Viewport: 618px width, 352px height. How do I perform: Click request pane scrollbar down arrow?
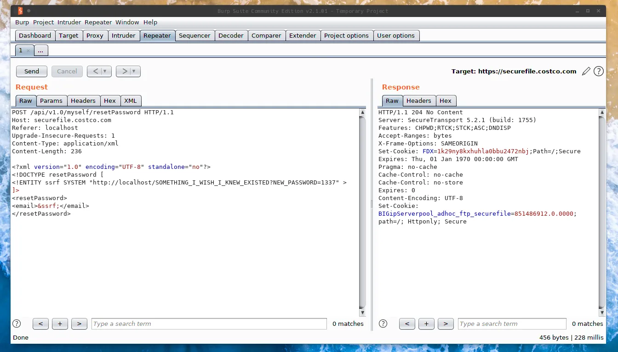click(x=362, y=313)
